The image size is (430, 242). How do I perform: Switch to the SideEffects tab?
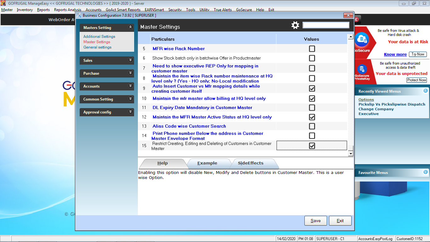(251, 163)
